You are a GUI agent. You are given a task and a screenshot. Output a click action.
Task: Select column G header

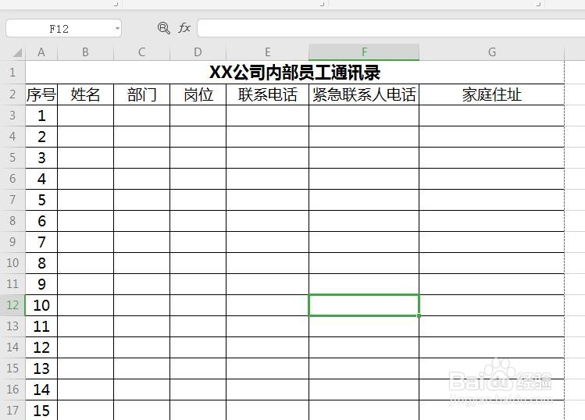(x=492, y=52)
